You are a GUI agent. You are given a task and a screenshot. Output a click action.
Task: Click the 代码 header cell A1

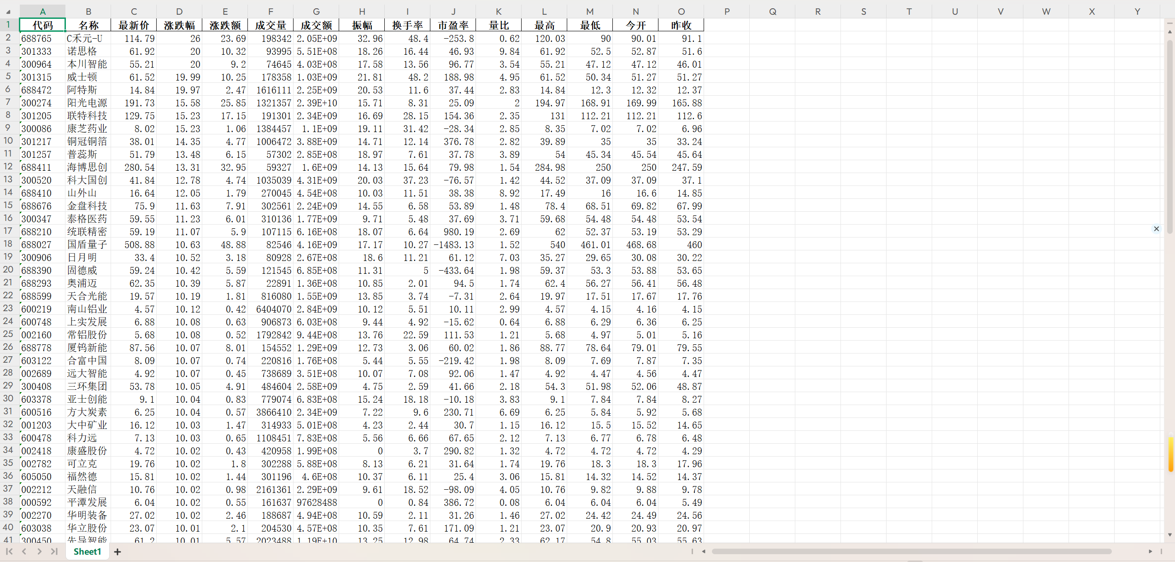42,25
